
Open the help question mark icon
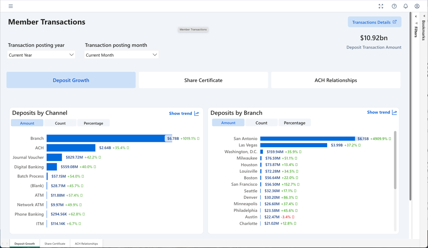click(394, 6)
